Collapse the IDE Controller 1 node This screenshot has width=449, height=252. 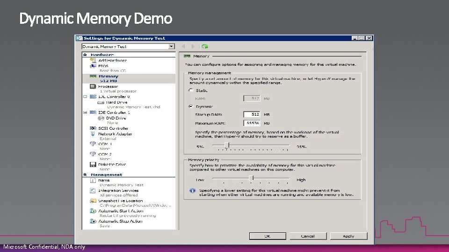(85, 112)
